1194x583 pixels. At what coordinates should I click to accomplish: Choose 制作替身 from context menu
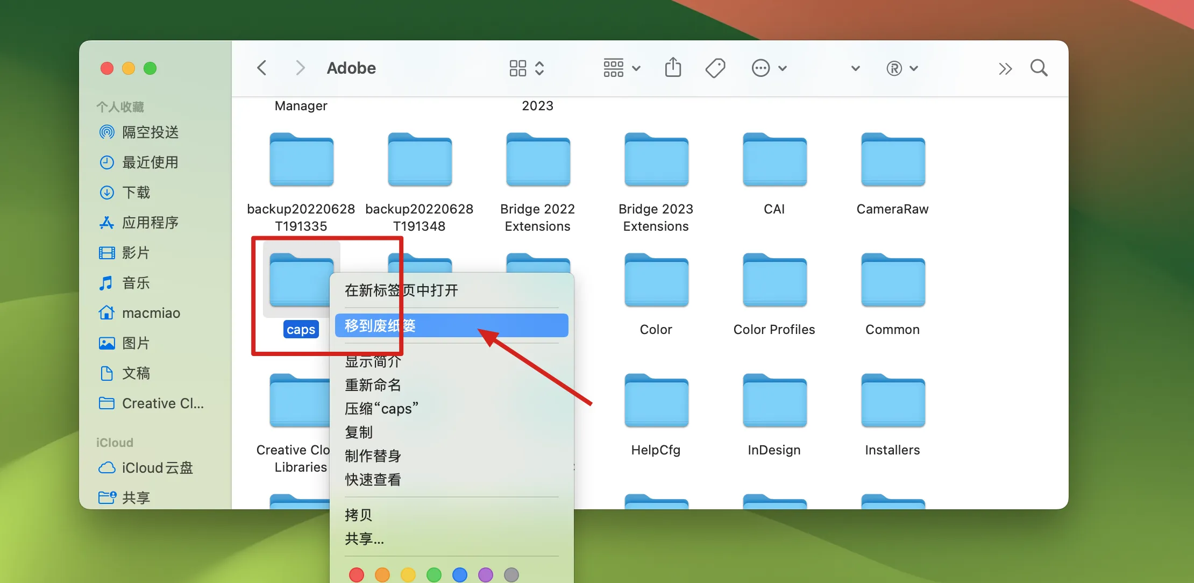pyautogui.click(x=452, y=456)
